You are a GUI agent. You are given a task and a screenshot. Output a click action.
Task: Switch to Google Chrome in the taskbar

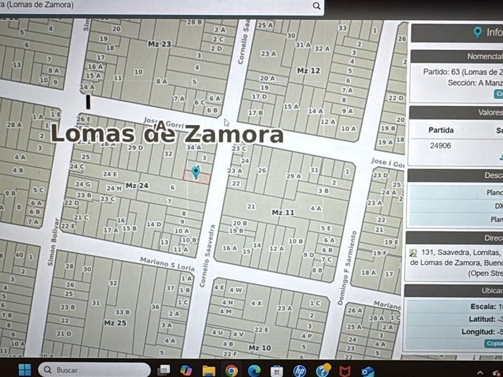[x=231, y=370]
